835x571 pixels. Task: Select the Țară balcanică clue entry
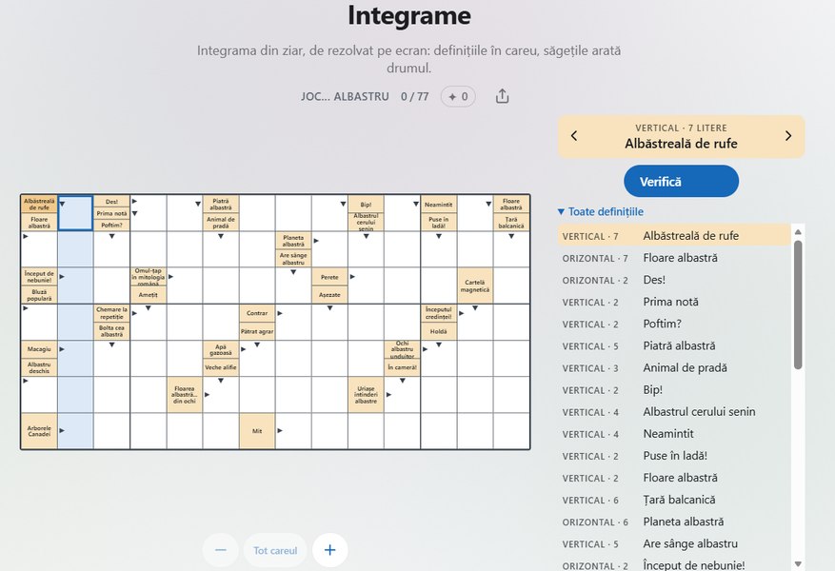(x=673, y=500)
